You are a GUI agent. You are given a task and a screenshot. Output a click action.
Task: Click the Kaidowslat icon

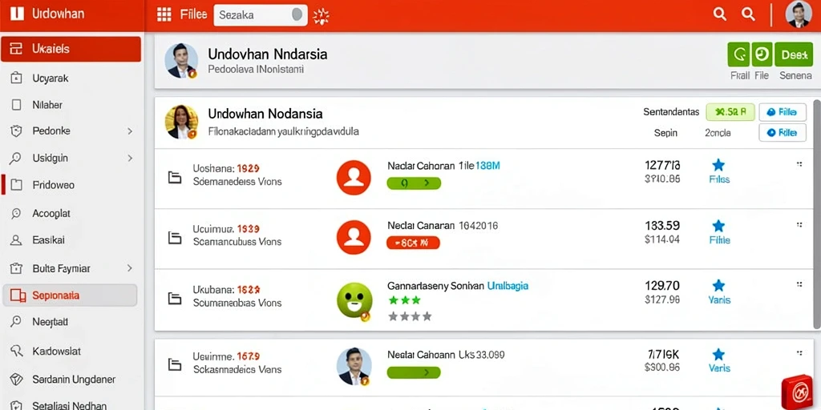(16, 351)
